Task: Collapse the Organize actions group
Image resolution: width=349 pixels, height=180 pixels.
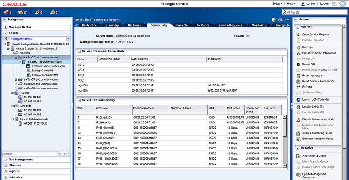Action: click(298, 148)
